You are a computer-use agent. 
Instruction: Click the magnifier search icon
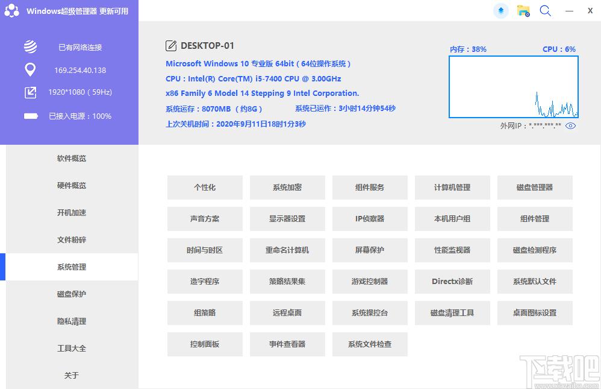[545, 11]
